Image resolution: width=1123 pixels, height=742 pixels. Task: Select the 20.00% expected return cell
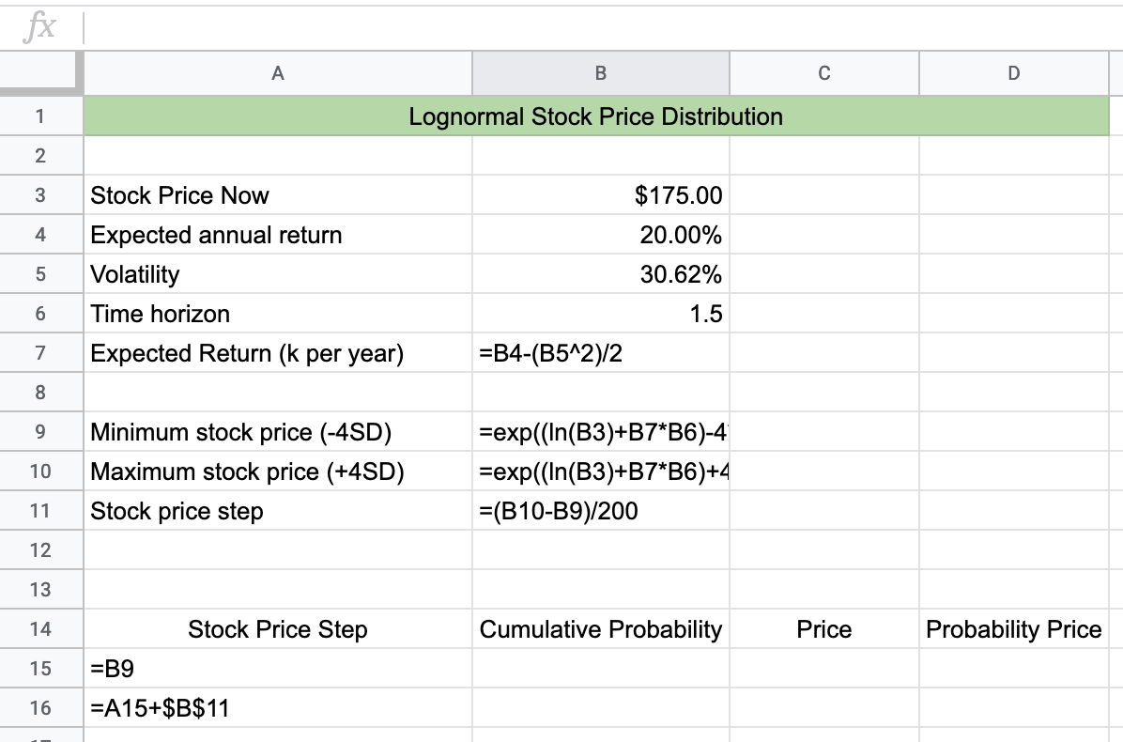[x=601, y=235]
